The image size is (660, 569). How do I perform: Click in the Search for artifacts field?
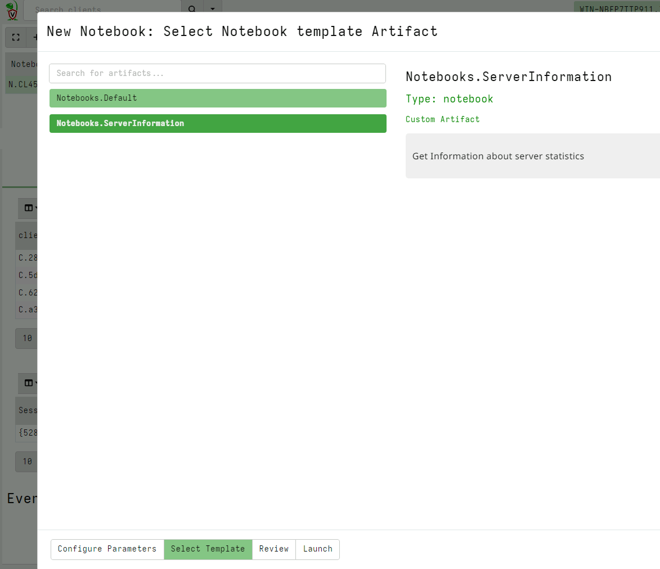click(217, 73)
